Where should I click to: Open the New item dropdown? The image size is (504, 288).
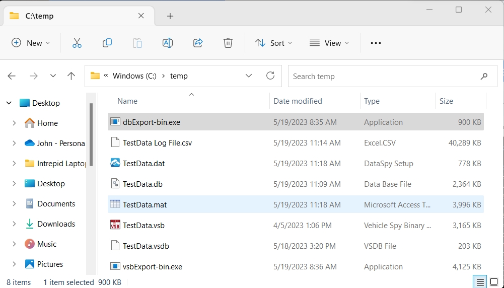click(31, 43)
